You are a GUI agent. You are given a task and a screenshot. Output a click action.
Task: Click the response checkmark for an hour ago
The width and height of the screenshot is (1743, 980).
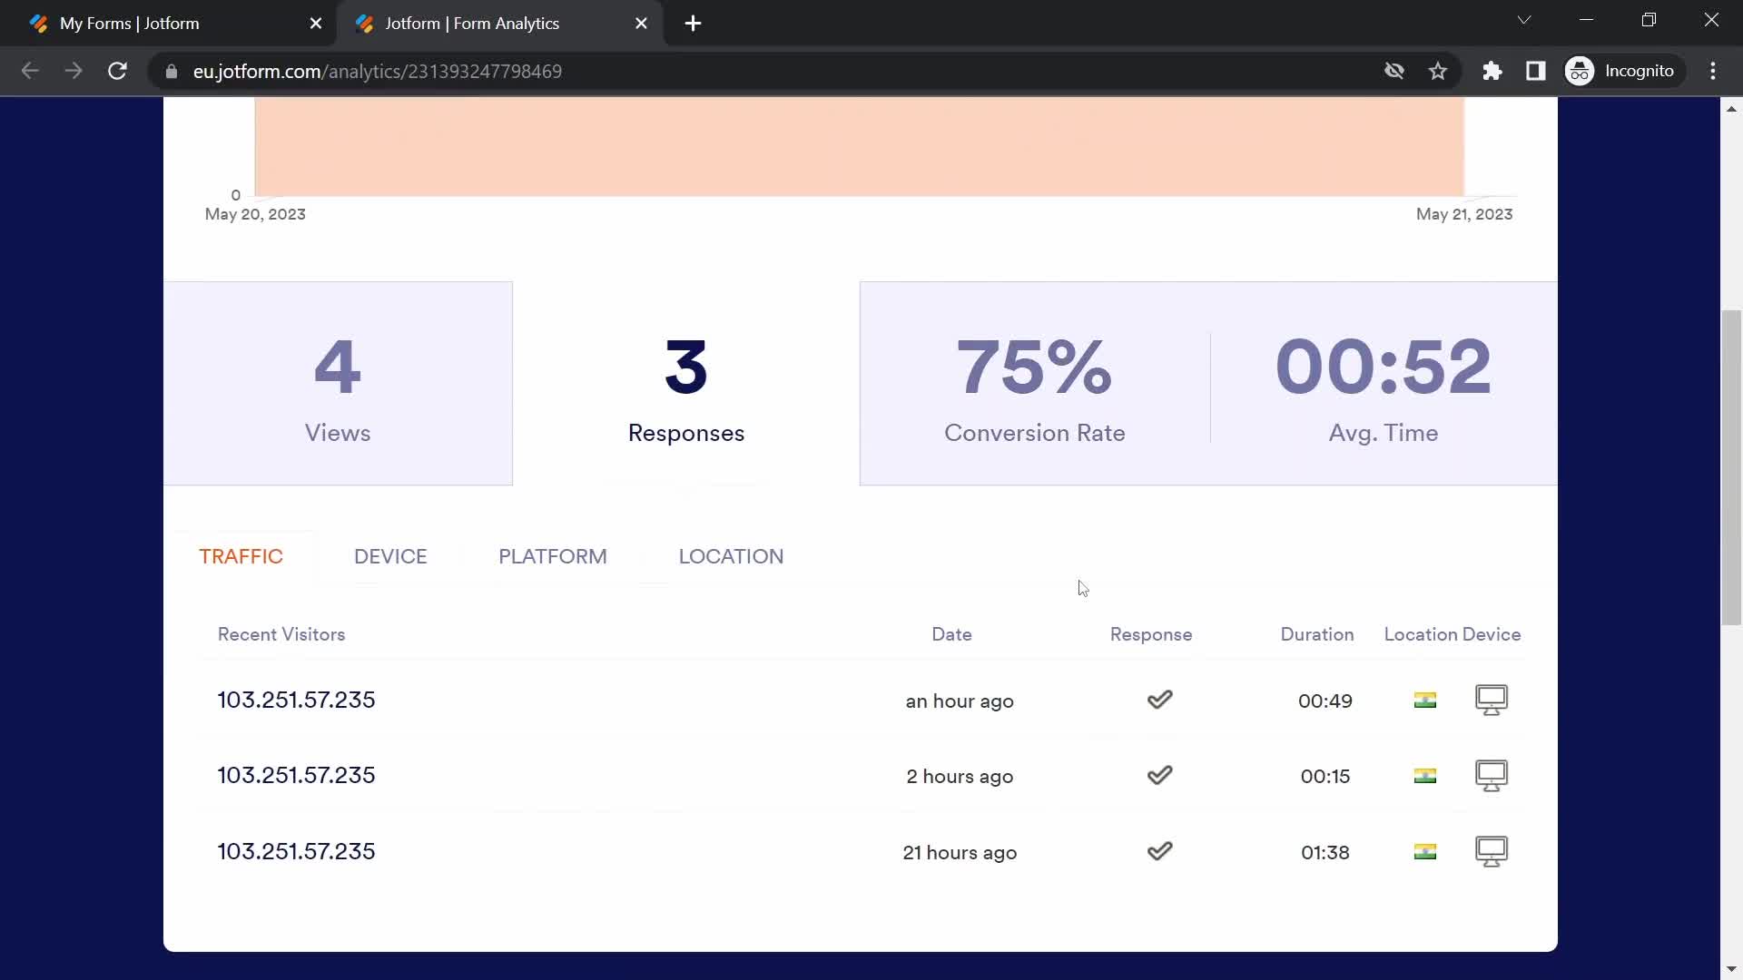point(1159,700)
